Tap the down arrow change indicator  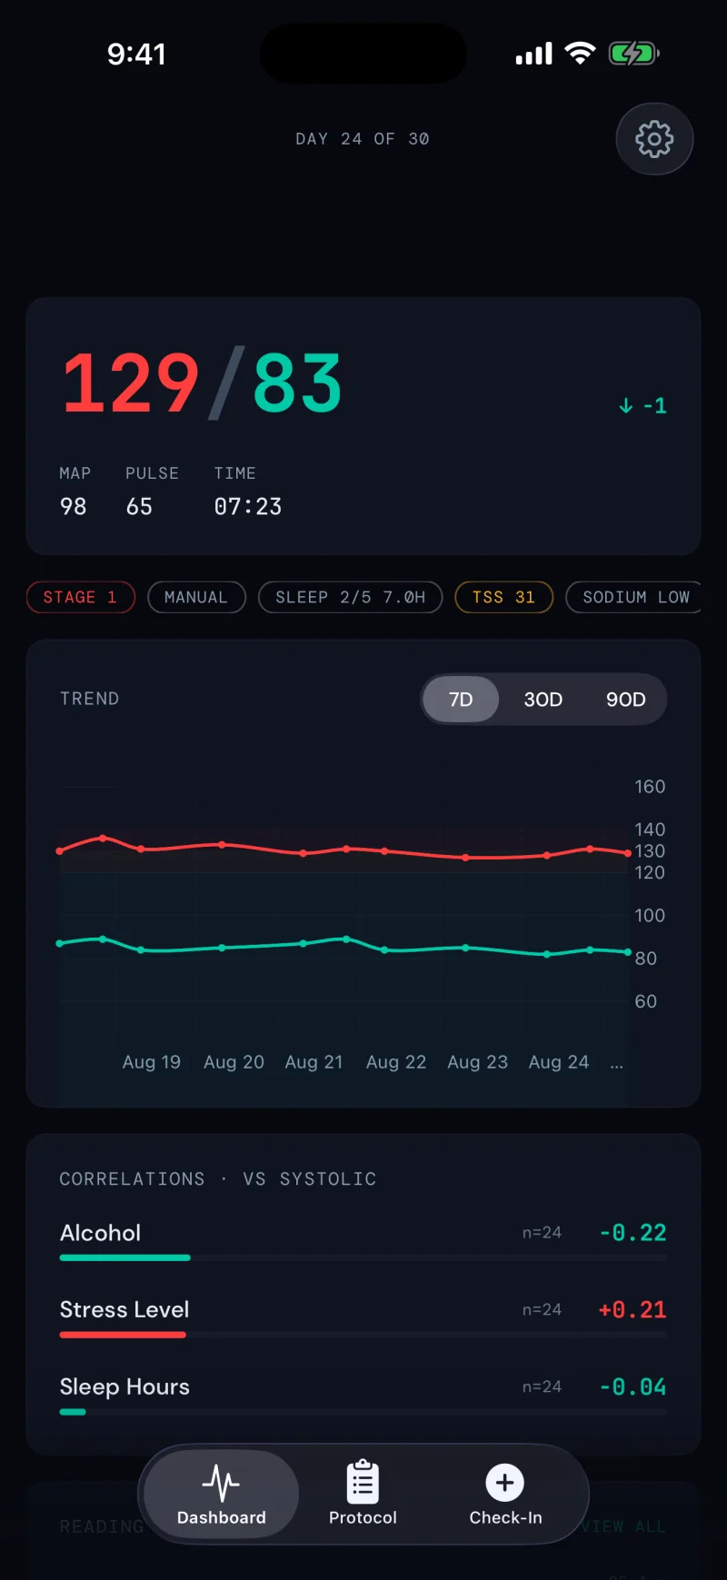click(625, 405)
